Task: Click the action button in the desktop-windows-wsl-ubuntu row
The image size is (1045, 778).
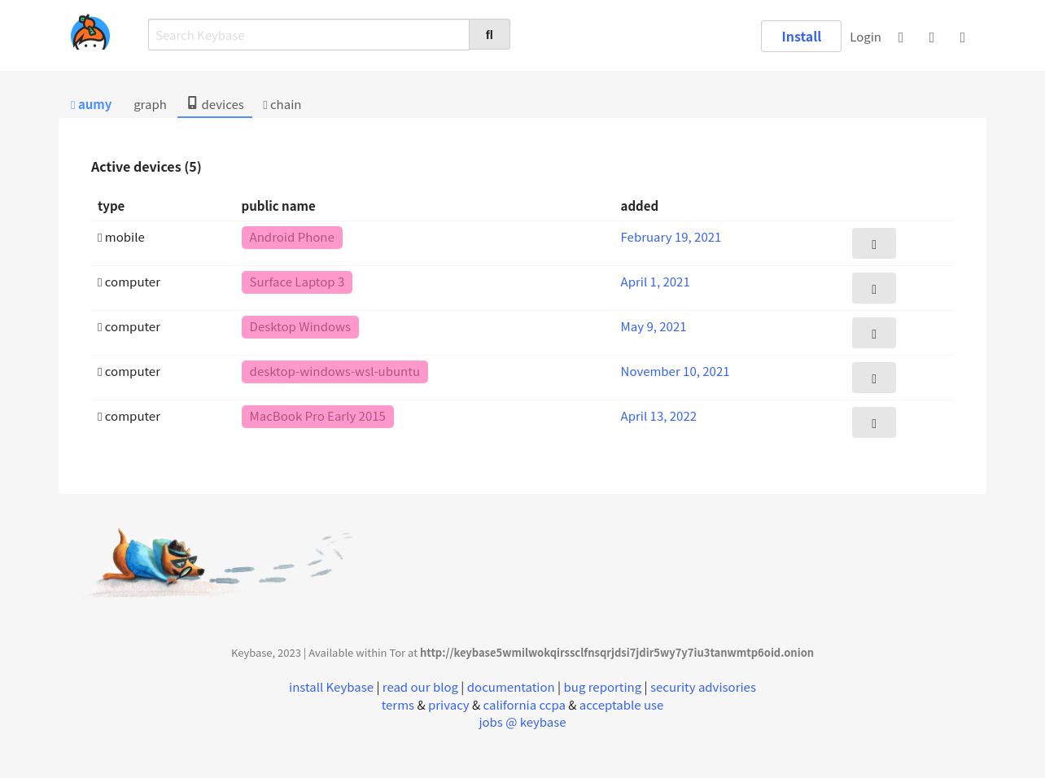Action: coord(874,378)
